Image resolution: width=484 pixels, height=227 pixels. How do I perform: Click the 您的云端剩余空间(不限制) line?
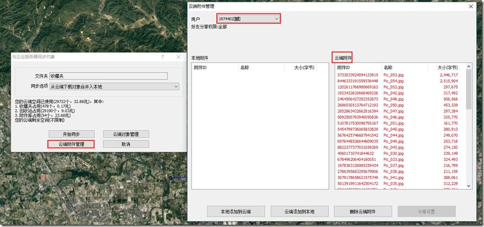point(41,120)
